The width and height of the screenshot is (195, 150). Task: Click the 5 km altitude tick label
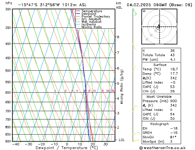point(118,83)
